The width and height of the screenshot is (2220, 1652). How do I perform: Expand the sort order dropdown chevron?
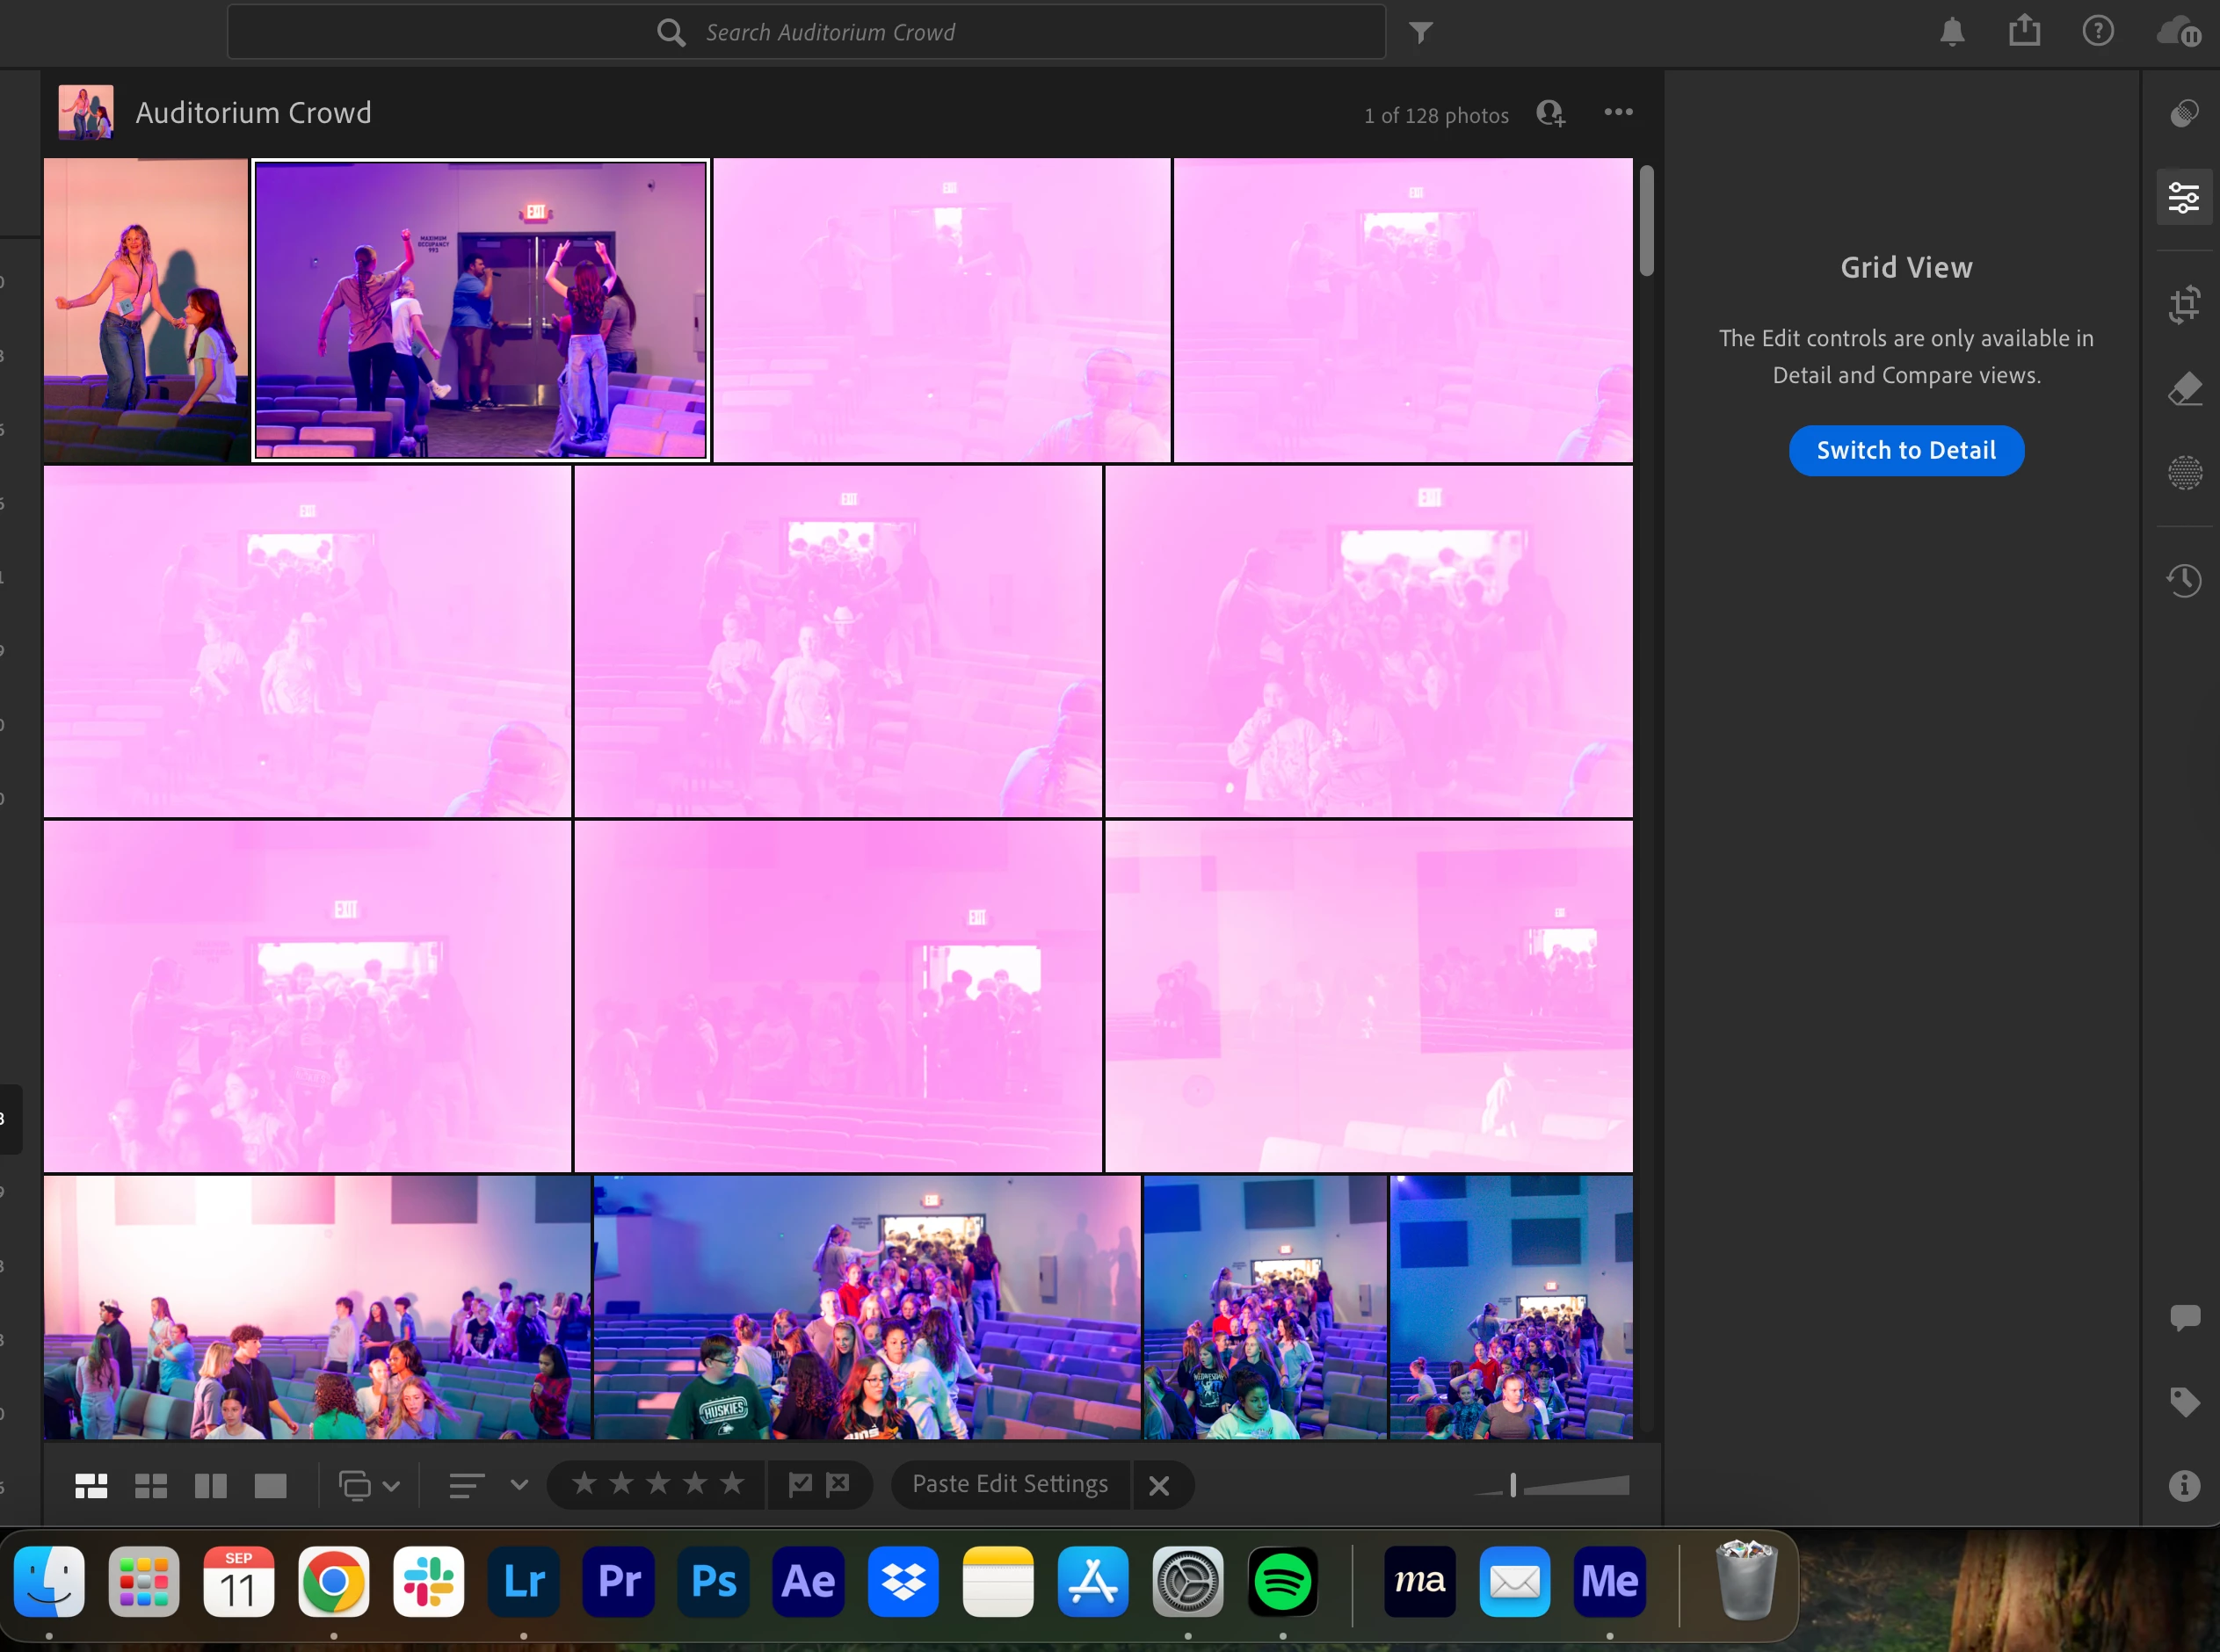[519, 1485]
